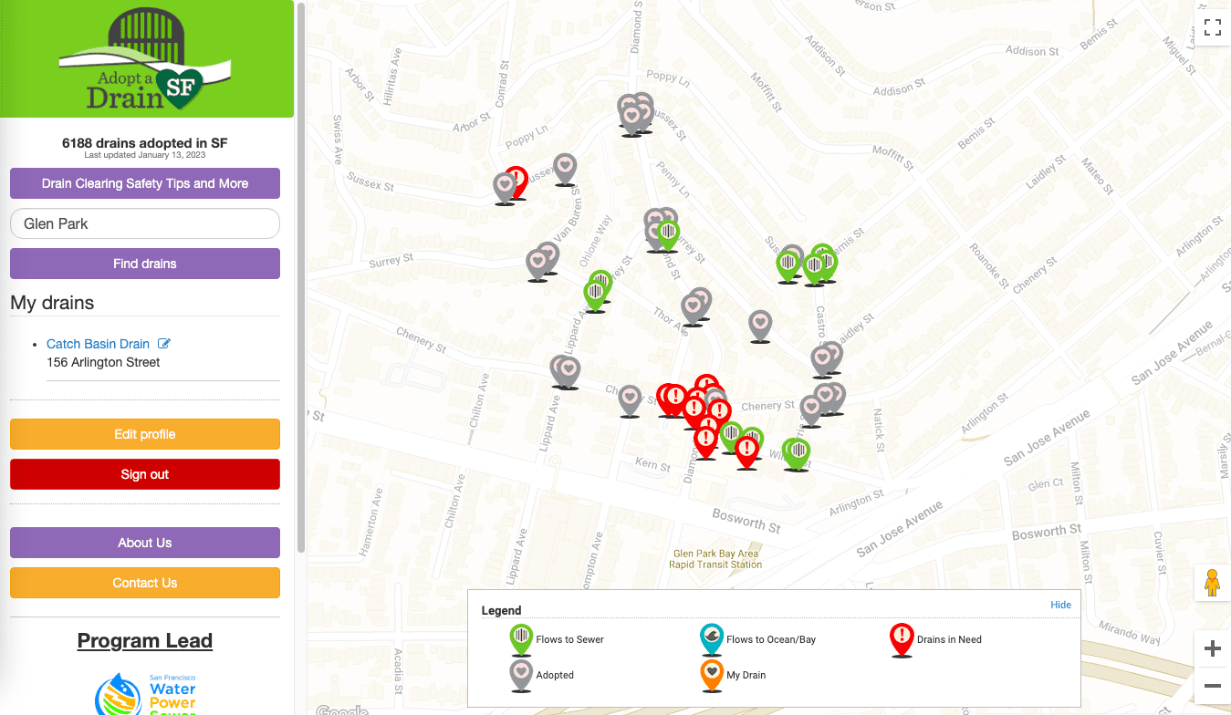Click the Drains in Need legend icon
Screen dimensions: 1231x715
(x=902, y=639)
